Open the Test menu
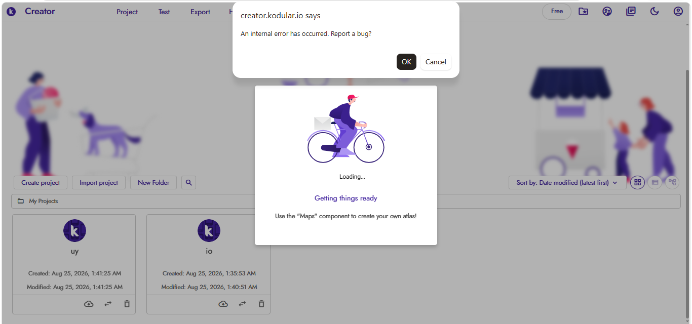Viewport: 692px width, 324px height. [x=164, y=12]
